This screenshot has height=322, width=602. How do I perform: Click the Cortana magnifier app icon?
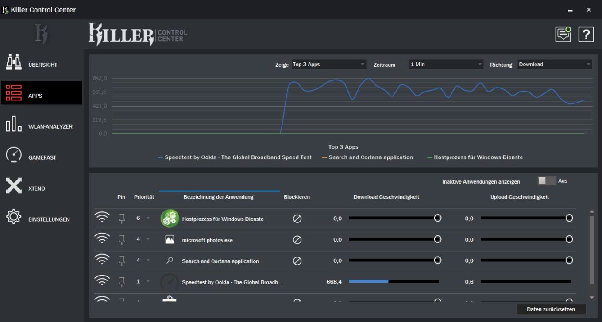coord(170,261)
